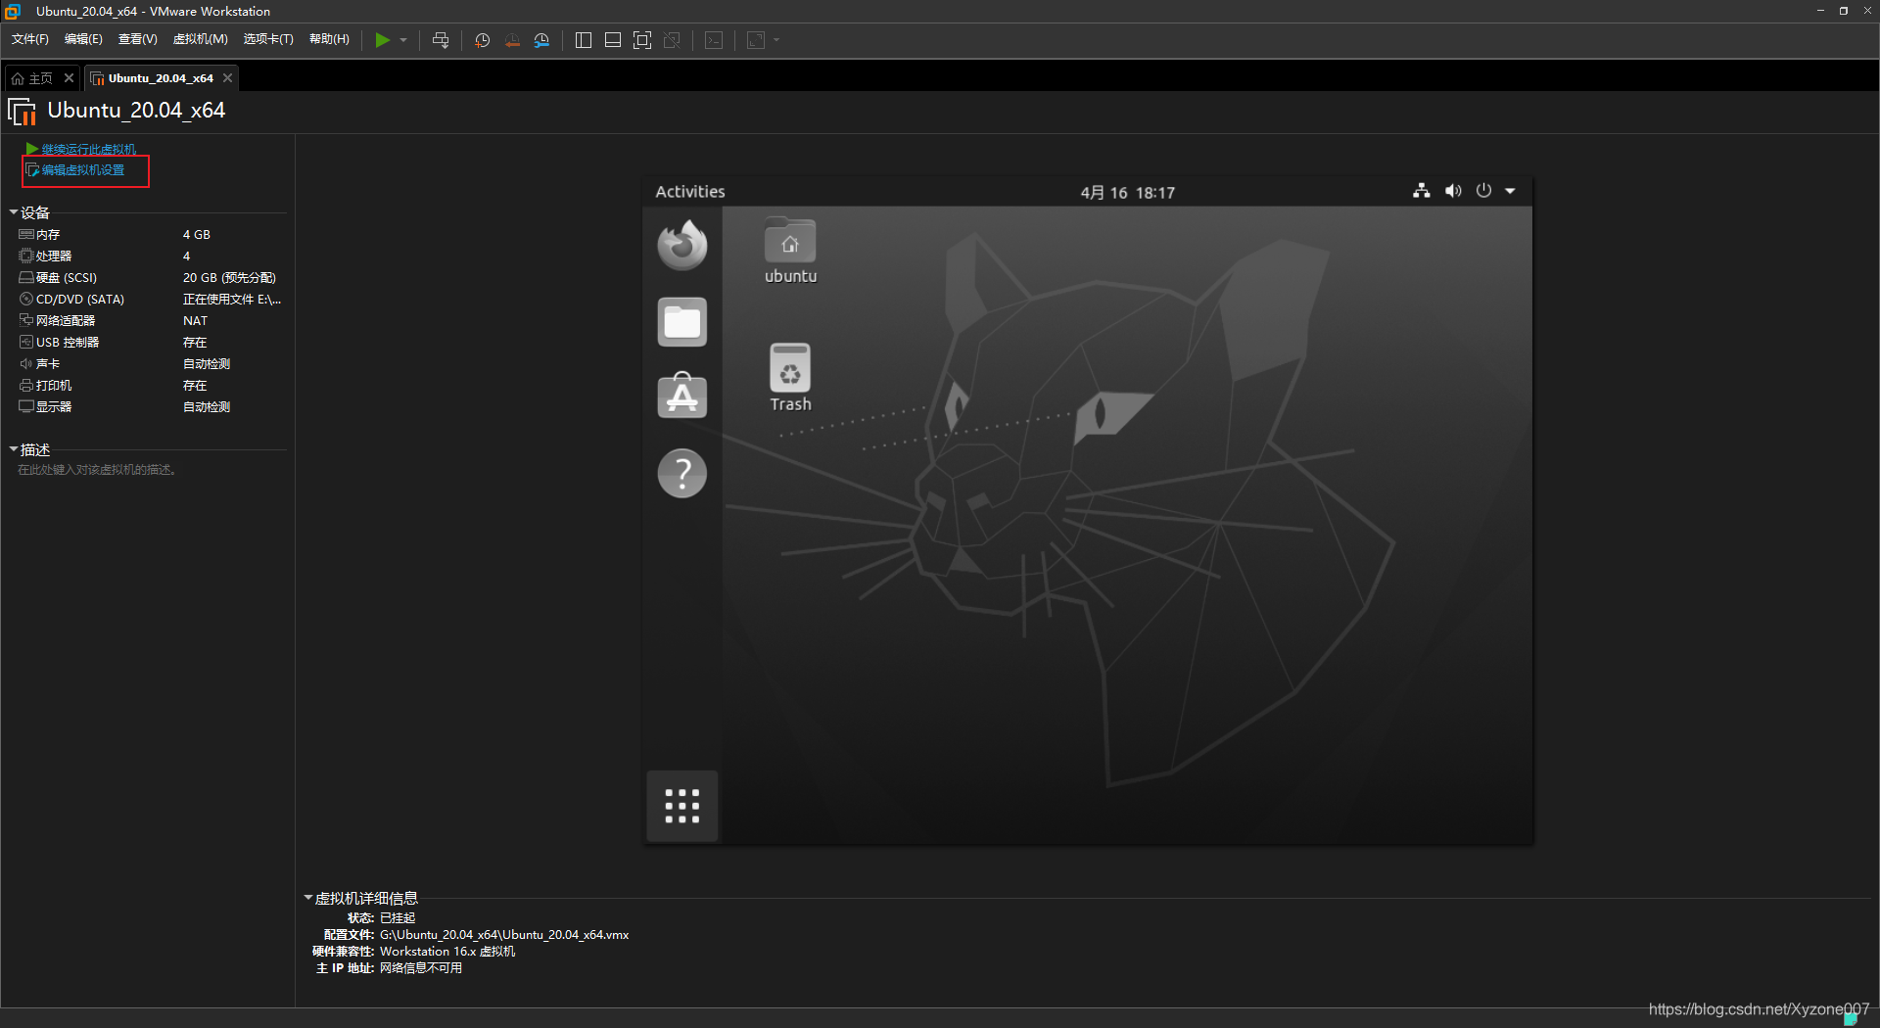Viewport: 1880px width, 1028px height.
Task: Click the Firefox icon in Ubuntu dock
Action: pos(682,245)
